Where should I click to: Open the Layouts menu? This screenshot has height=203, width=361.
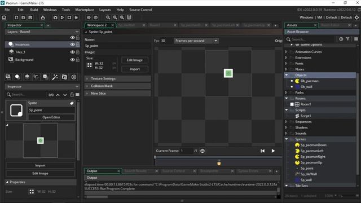pyautogui.click(x=105, y=10)
